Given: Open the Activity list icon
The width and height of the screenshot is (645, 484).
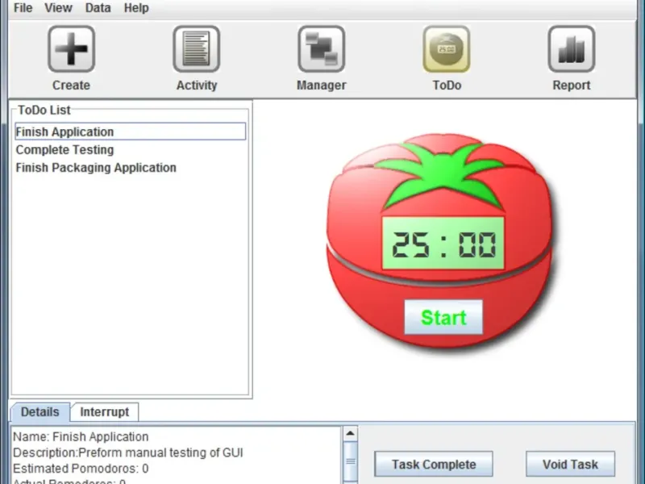Looking at the screenshot, I should coord(197,49).
